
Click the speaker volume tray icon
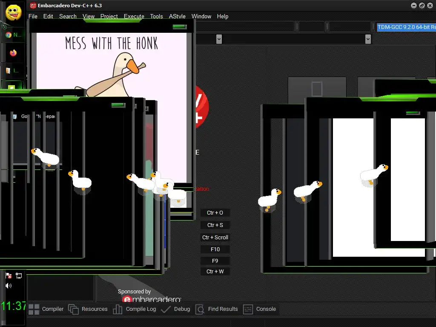pos(9,286)
